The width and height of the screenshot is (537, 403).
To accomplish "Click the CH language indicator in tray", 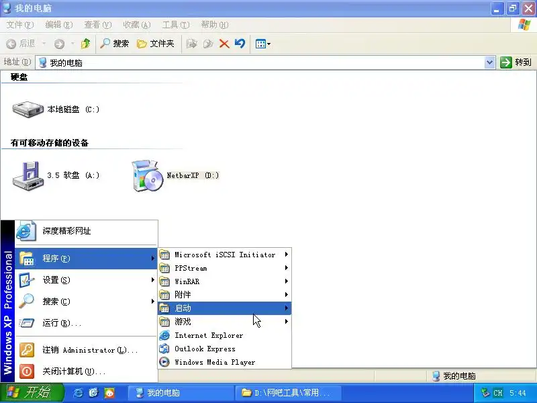I will click(497, 393).
